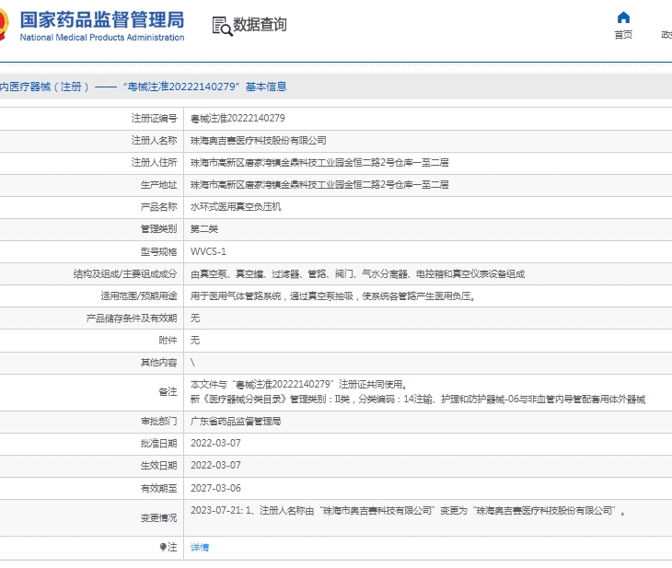The height and width of the screenshot is (568, 672).
Task: Click the 基本信息 breadcrumb heading
Action: [266, 87]
